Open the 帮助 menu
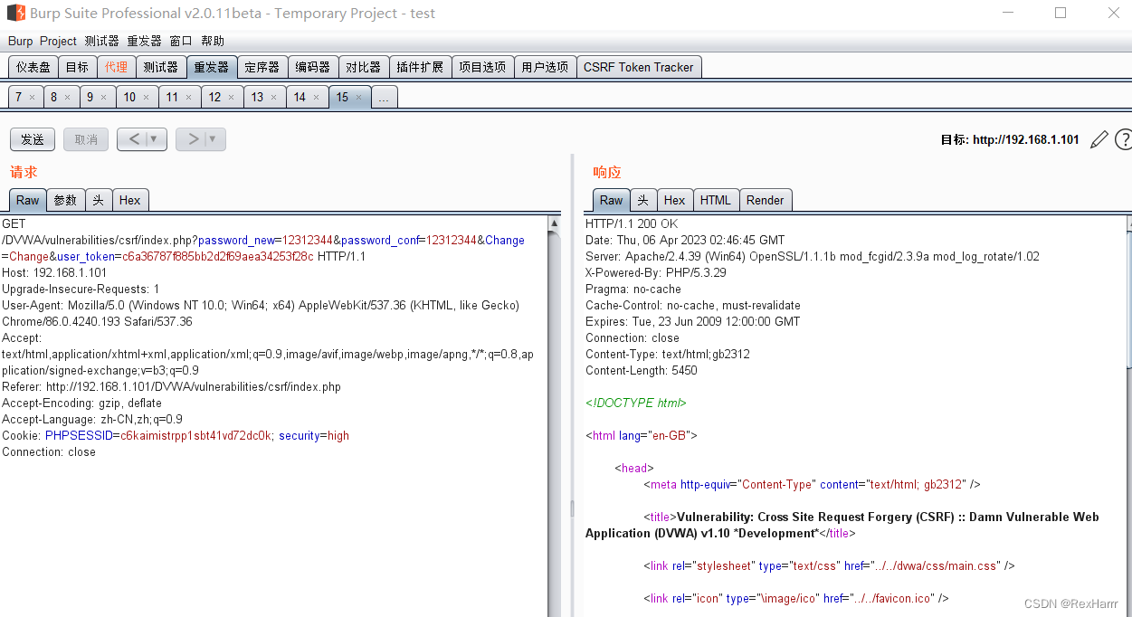Viewport: 1132px width, 617px height. coord(213,41)
